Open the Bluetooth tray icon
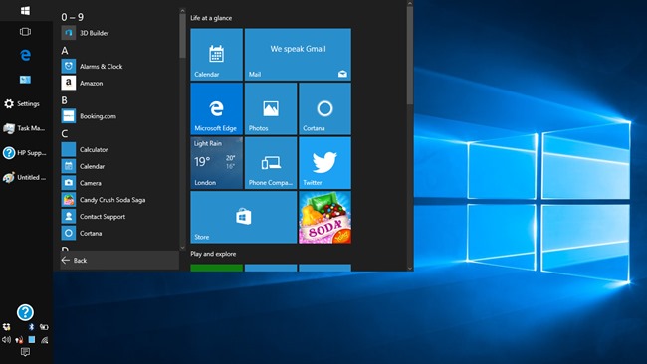This screenshot has width=647, height=364. point(32,327)
